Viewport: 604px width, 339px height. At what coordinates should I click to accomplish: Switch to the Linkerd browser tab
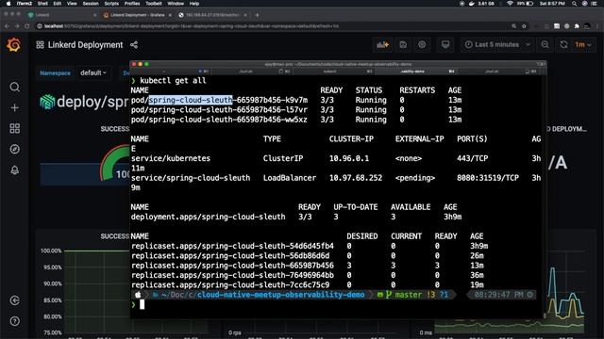click(x=61, y=15)
